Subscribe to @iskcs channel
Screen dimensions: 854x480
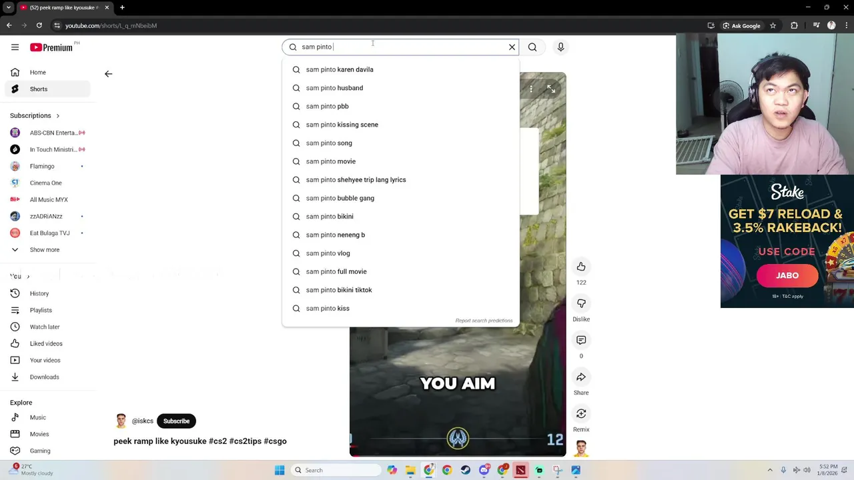pyautogui.click(x=176, y=421)
